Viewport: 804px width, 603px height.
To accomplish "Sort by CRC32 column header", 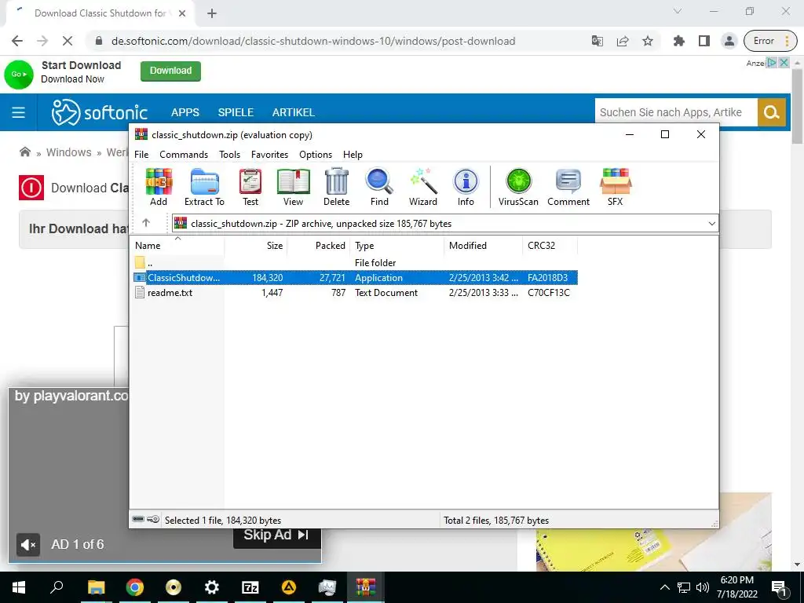I will (x=550, y=246).
